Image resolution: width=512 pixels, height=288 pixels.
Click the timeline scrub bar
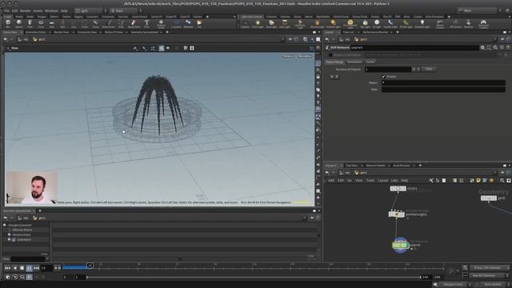coord(254,266)
